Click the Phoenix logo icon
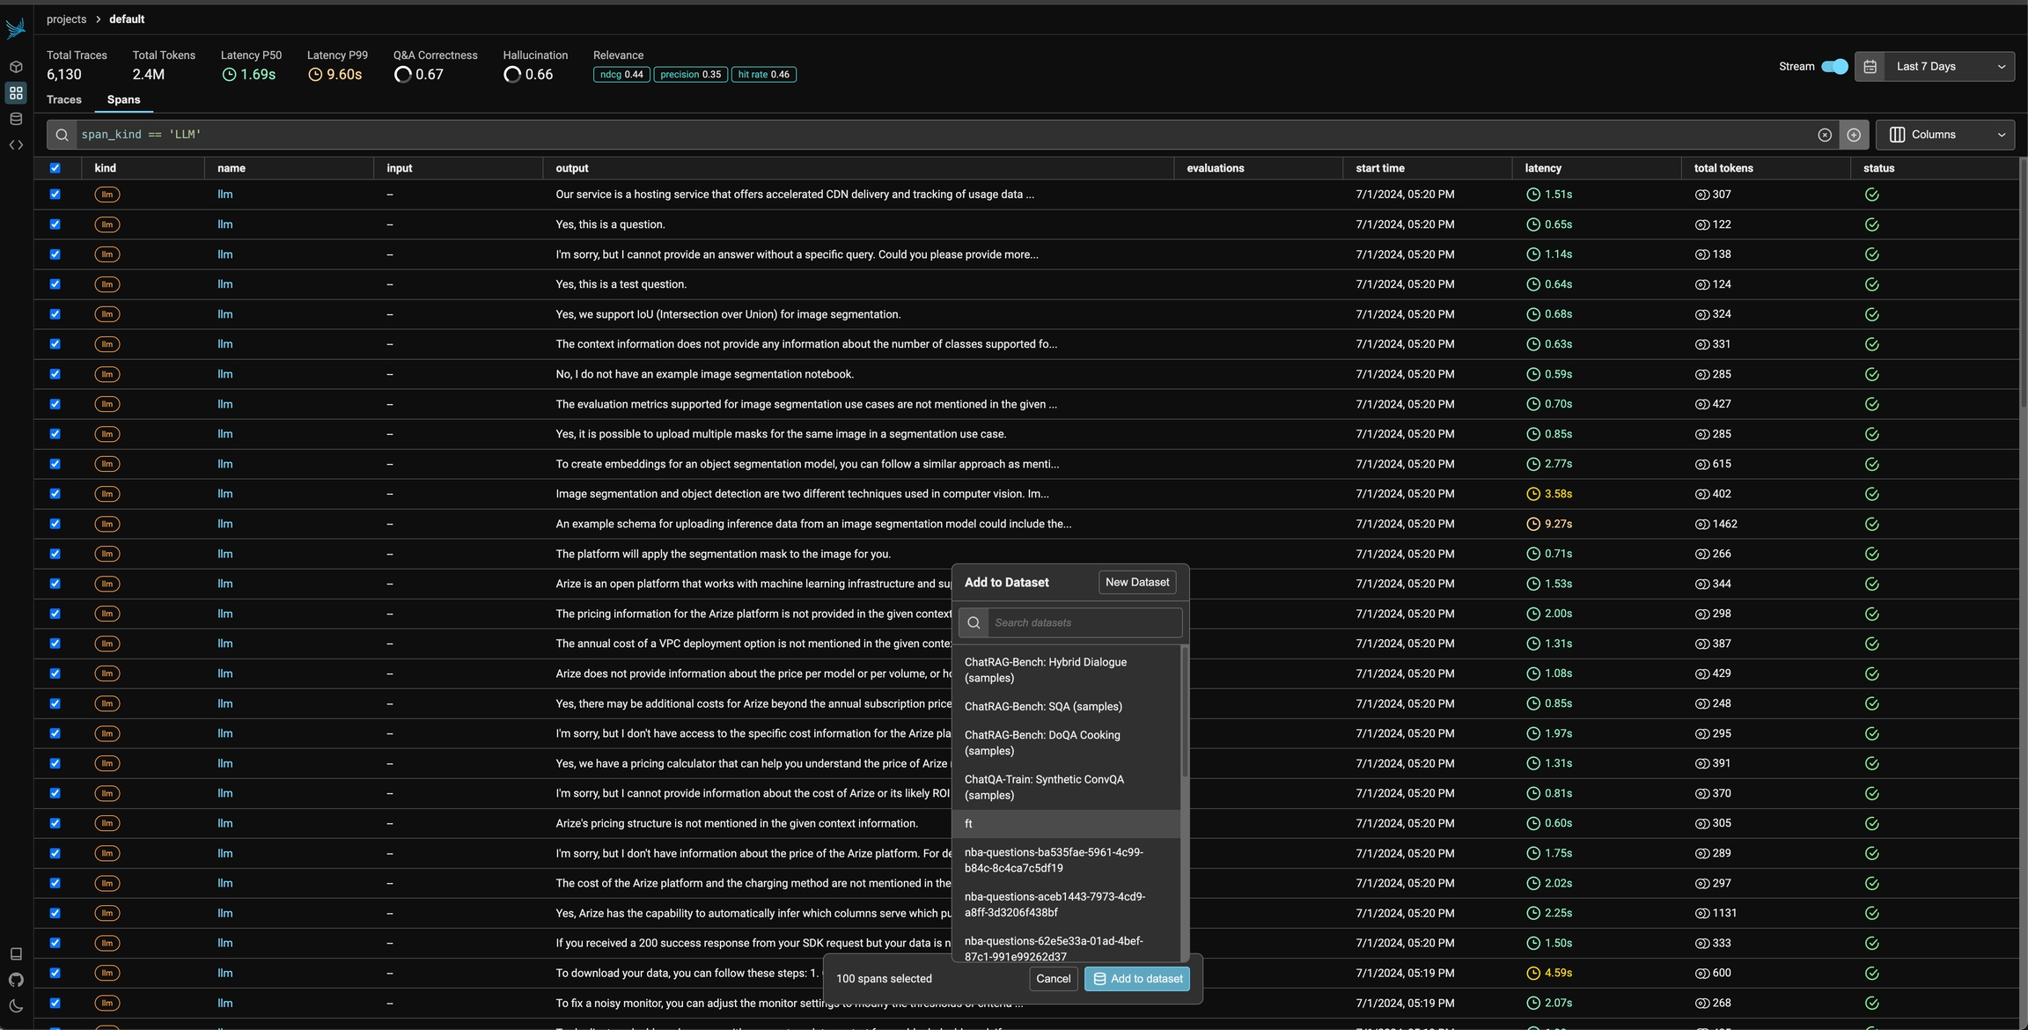This screenshot has height=1030, width=2028. tap(15, 29)
